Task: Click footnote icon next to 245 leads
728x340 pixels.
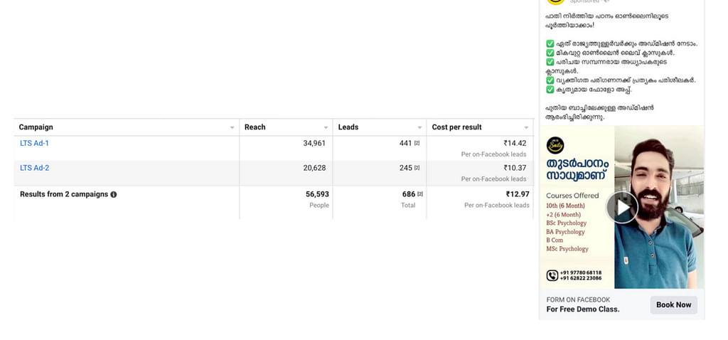Action: tap(417, 169)
